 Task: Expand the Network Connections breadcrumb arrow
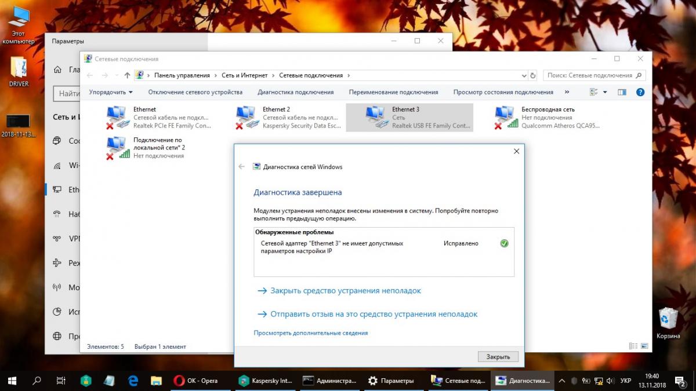(348, 75)
